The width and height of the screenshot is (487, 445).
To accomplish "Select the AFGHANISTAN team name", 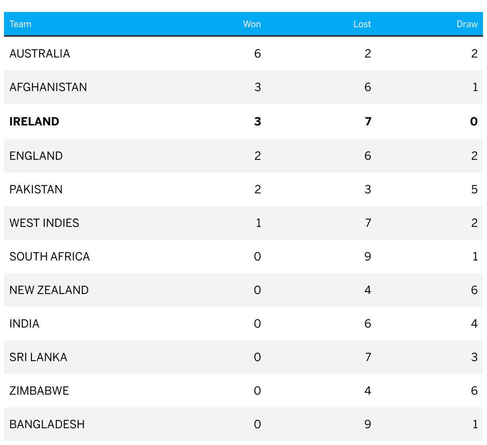I will tap(48, 87).
